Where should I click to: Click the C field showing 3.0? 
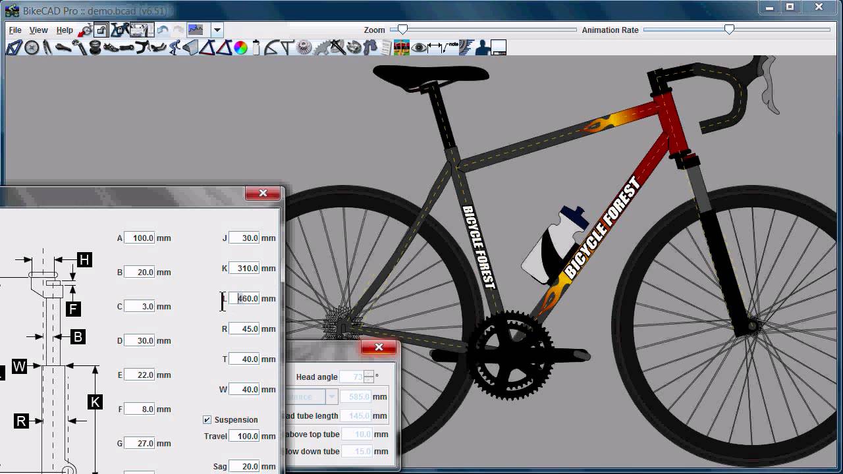coord(140,306)
